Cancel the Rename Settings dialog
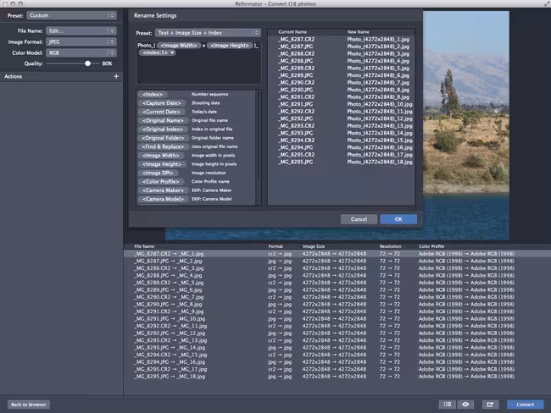 tap(359, 219)
